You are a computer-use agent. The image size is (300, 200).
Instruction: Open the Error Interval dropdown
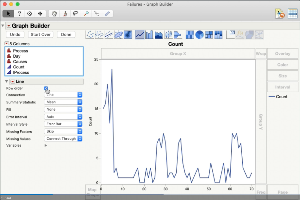(x=63, y=117)
